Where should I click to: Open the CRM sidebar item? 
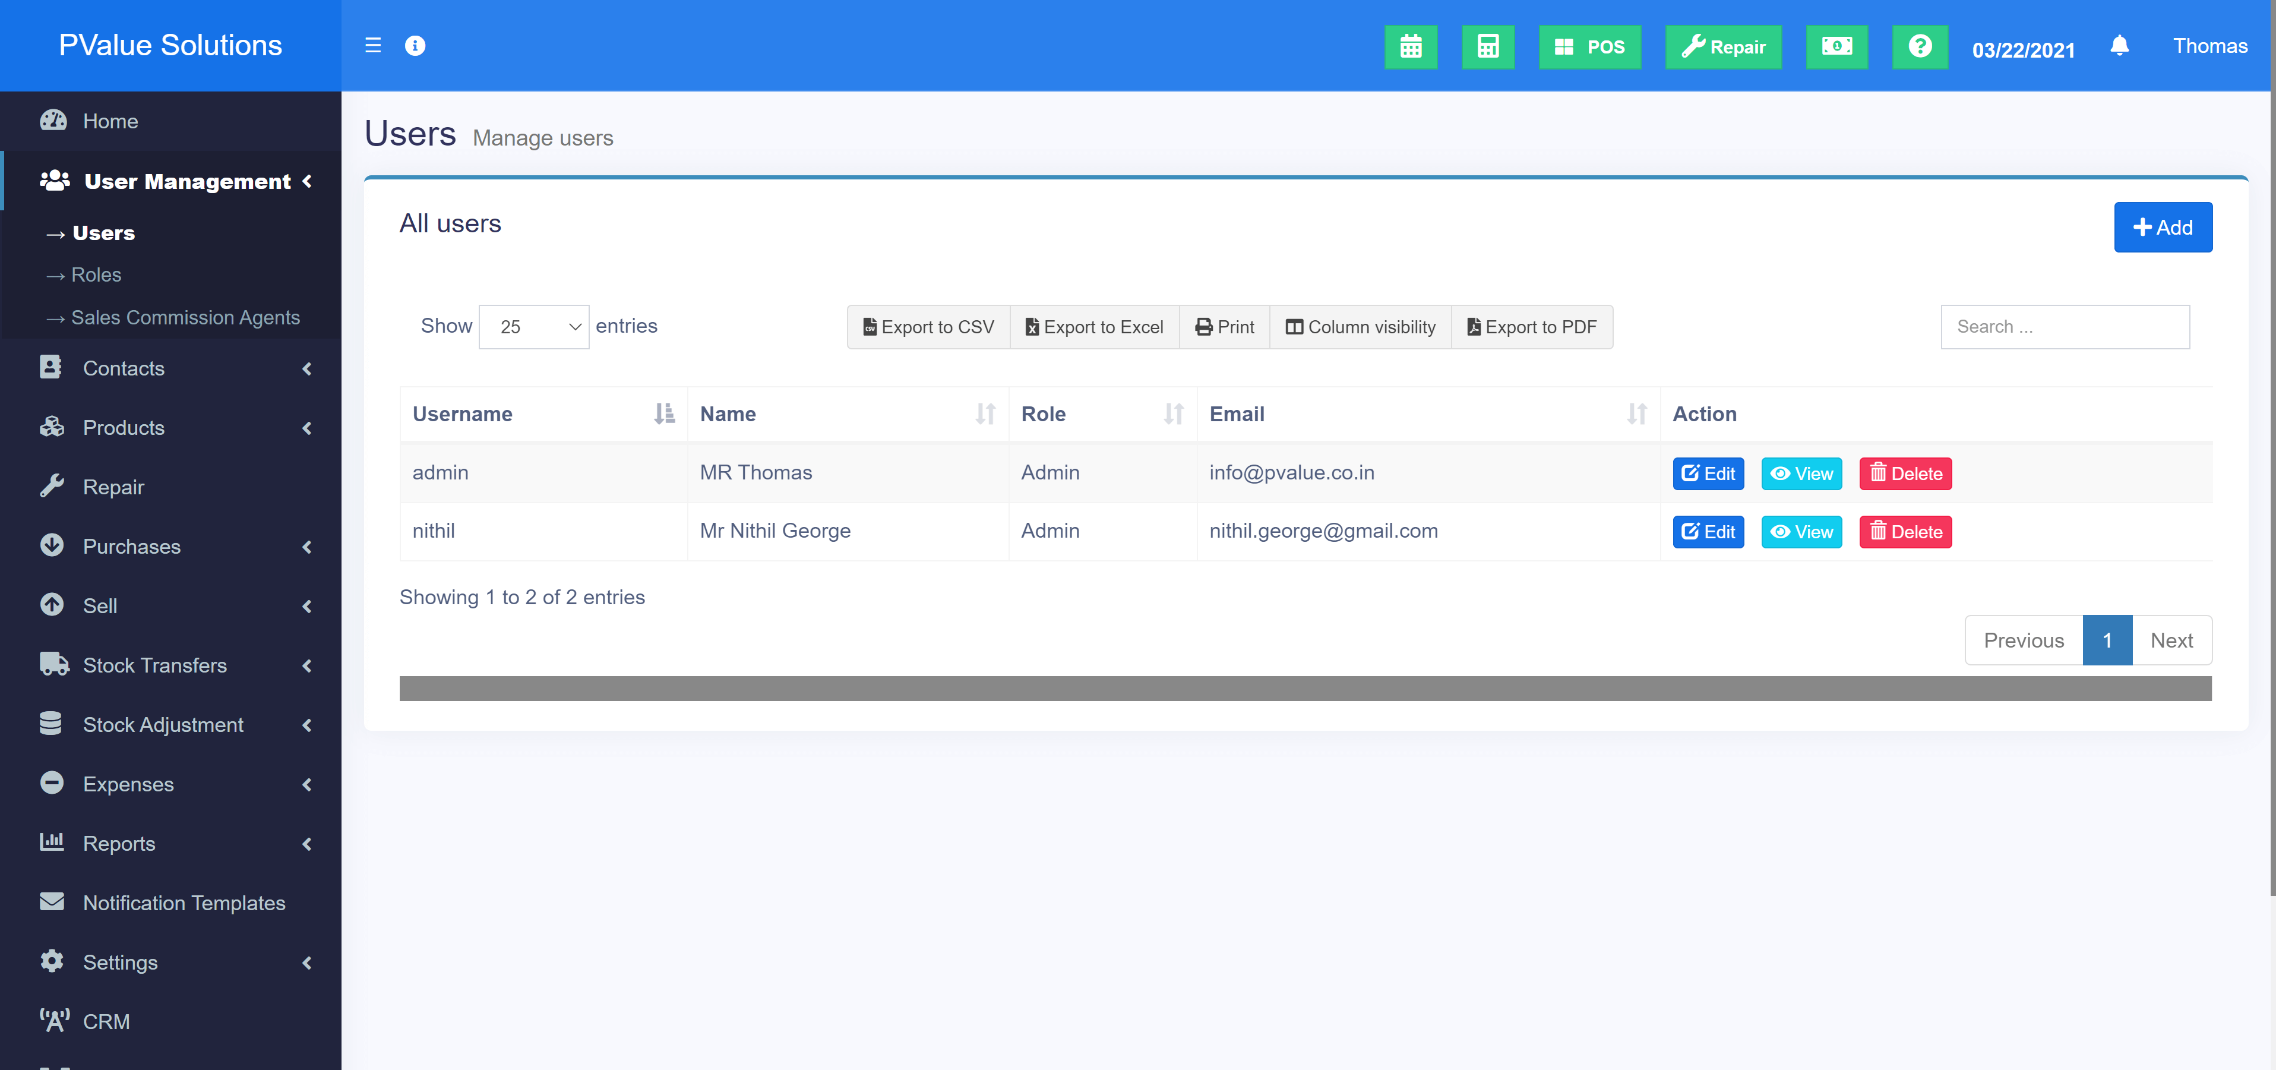[106, 1021]
